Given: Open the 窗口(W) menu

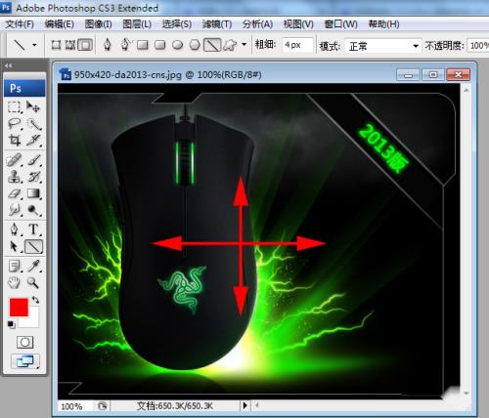Looking at the screenshot, I should [x=340, y=24].
